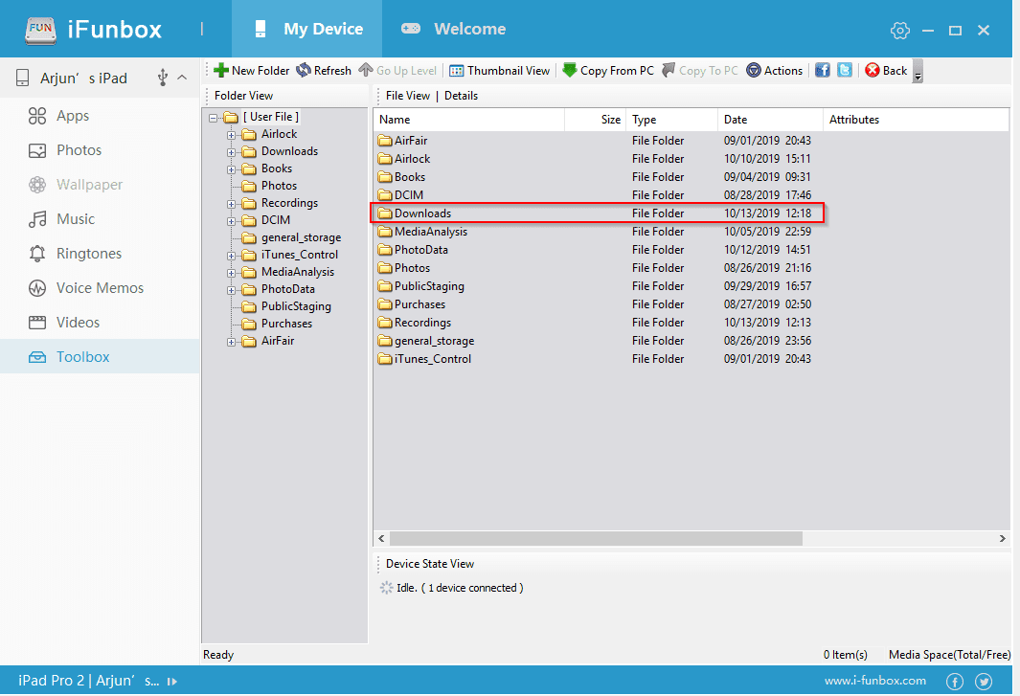Select Wallpaper in the sidebar

pyautogui.click(x=101, y=185)
